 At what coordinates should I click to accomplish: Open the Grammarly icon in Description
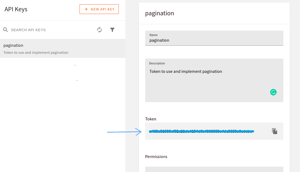[x=273, y=92]
